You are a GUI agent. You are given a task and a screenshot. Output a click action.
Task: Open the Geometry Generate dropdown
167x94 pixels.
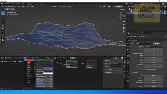pyautogui.click(x=154, y=47)
